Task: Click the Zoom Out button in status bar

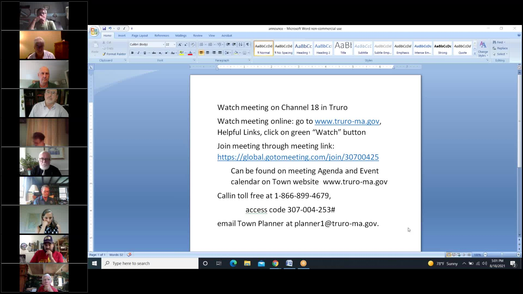Action: pyautogui.click(x=485, y=255)
